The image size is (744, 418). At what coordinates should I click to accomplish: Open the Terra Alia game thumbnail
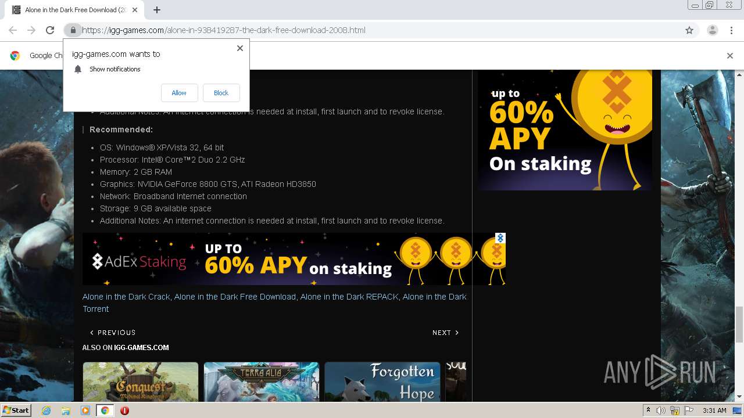[x=262, y=382]
